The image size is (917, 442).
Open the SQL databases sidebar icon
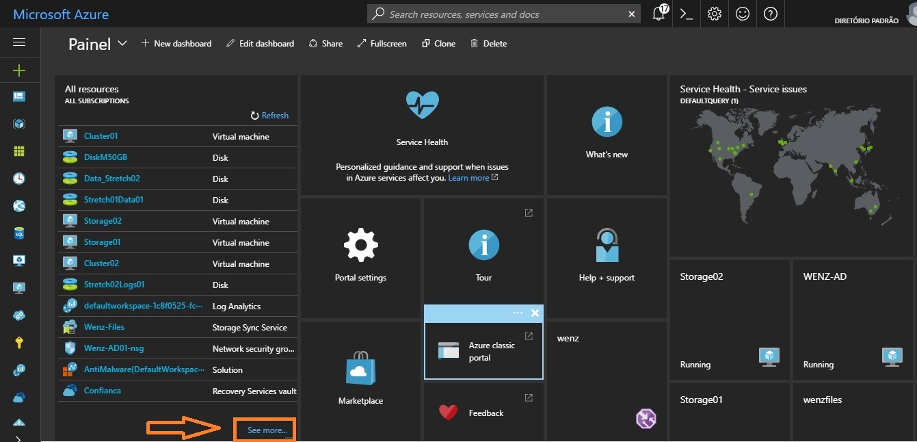click(x=19, y=233)
